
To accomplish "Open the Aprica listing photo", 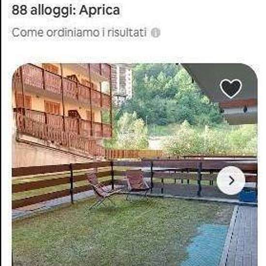I will point(135,164).
